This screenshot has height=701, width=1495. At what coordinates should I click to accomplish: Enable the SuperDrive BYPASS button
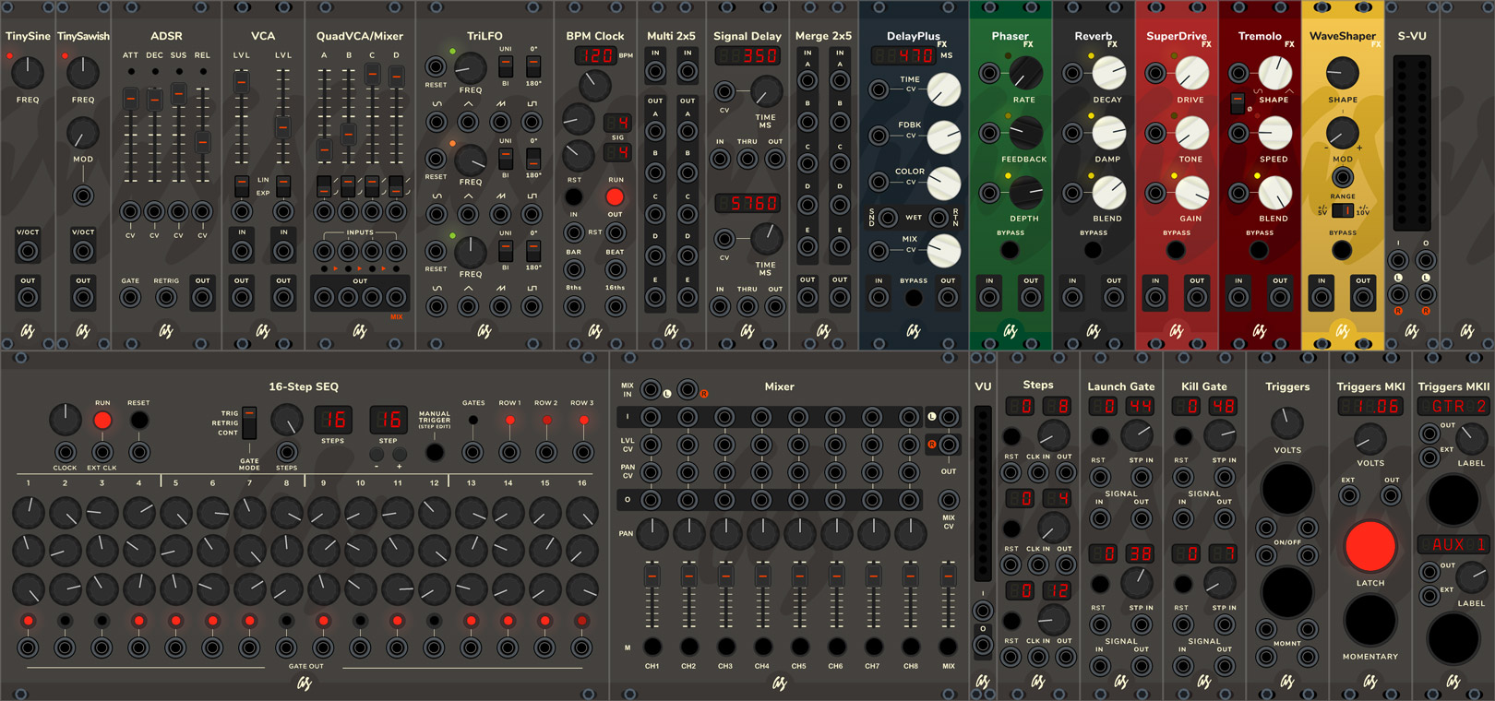[x=1176, y=249]
